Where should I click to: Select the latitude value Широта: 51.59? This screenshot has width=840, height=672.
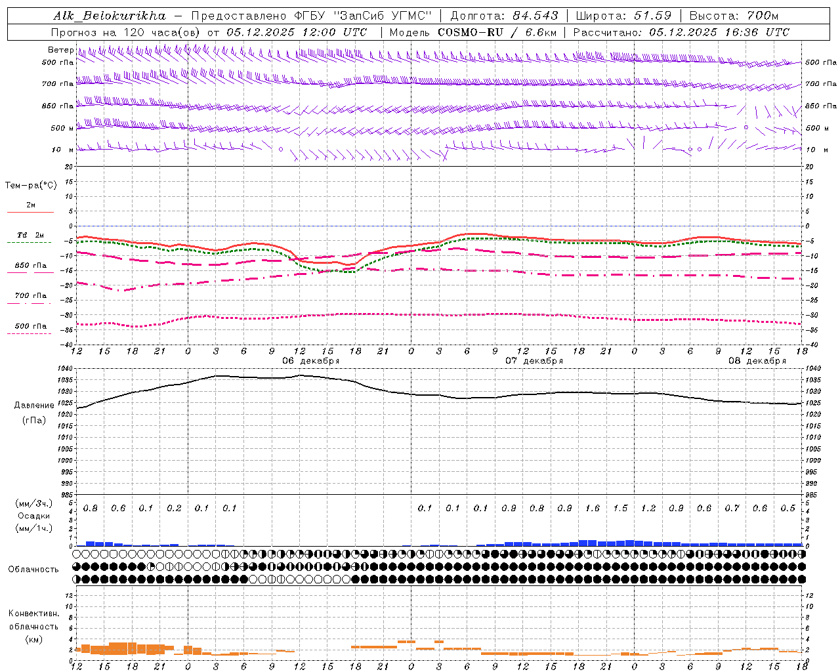point(623,16)
